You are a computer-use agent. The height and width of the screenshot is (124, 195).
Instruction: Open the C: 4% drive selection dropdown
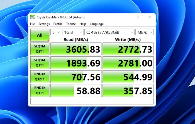click(109, 32)
